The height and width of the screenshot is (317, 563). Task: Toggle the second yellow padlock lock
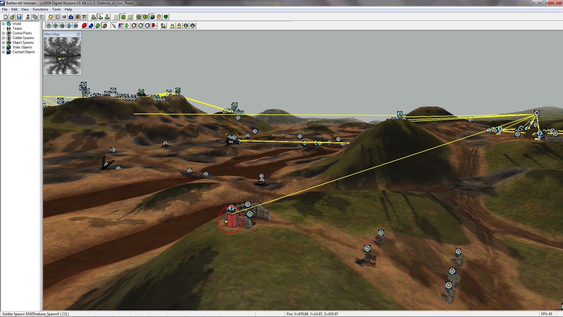(x=179, y=26)
